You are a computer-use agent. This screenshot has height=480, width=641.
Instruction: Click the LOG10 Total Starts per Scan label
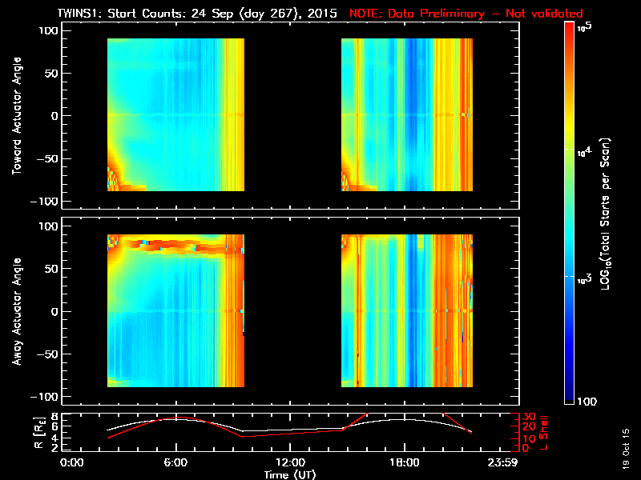pos(605,214)
